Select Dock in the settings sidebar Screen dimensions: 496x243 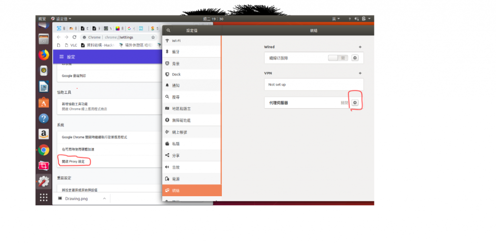[192, 74]
